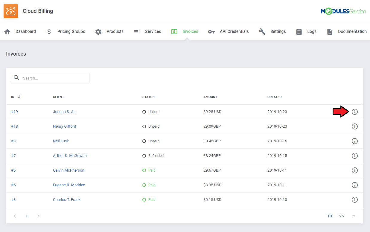Click the Services list icon
Viewport: 370px width, 232px height.
[137, 31]
